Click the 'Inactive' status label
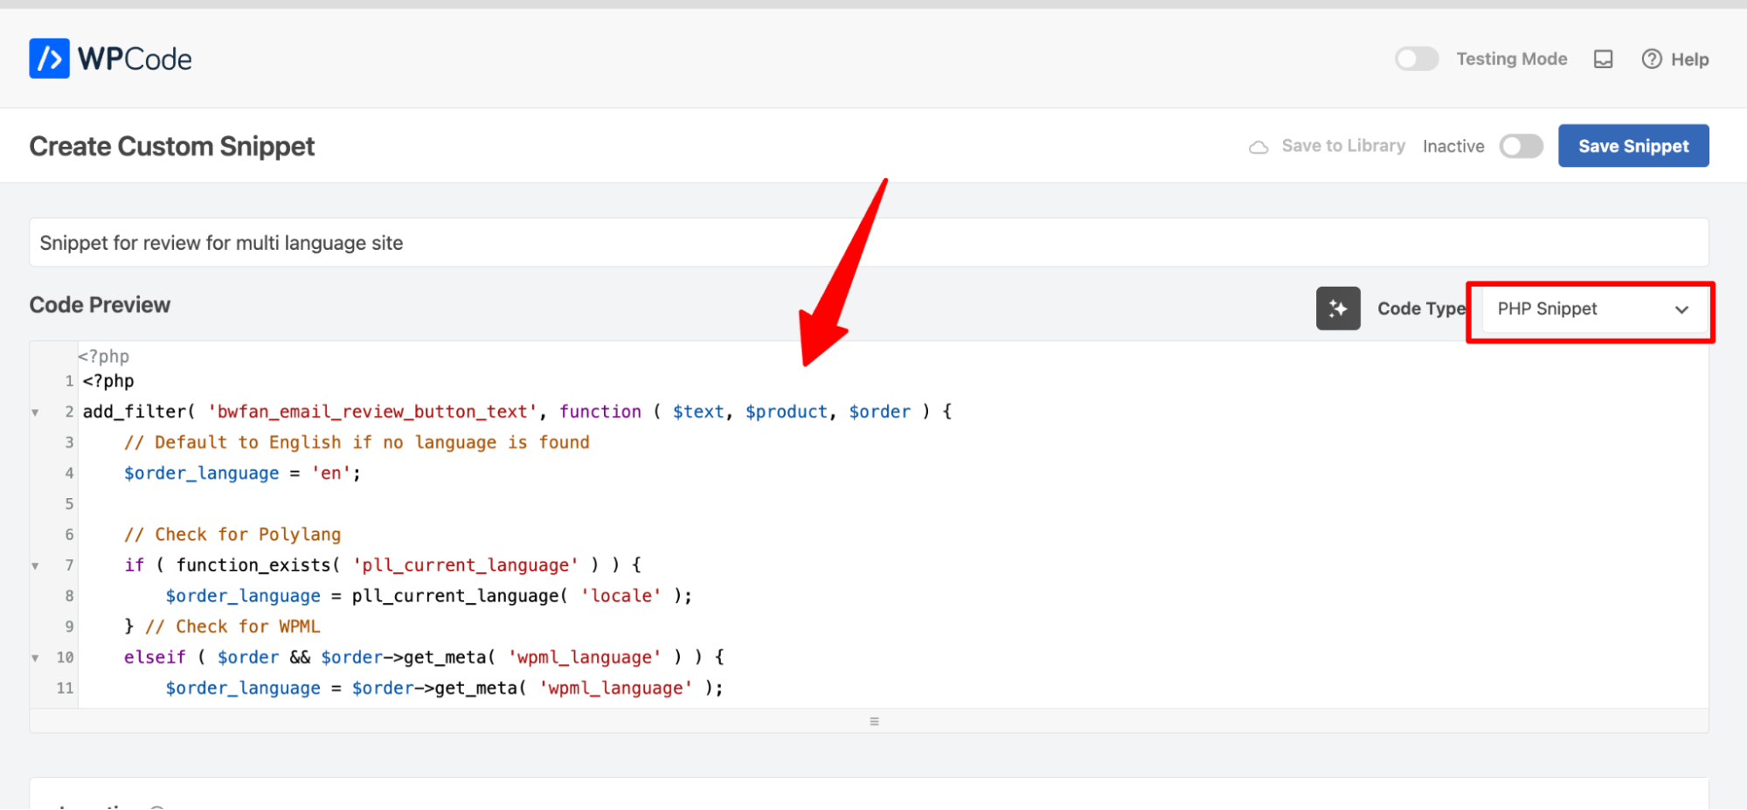Screen dimensions: 1747x810 (1453, 146)
